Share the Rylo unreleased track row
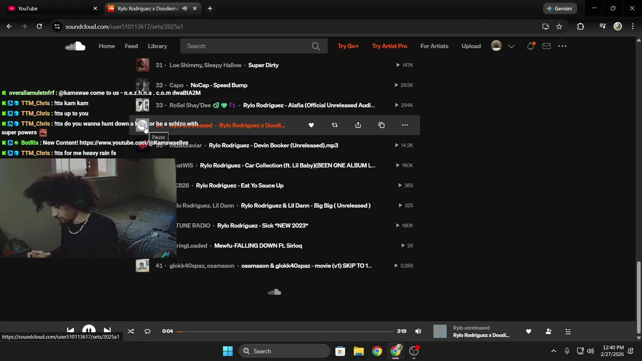 358,125
